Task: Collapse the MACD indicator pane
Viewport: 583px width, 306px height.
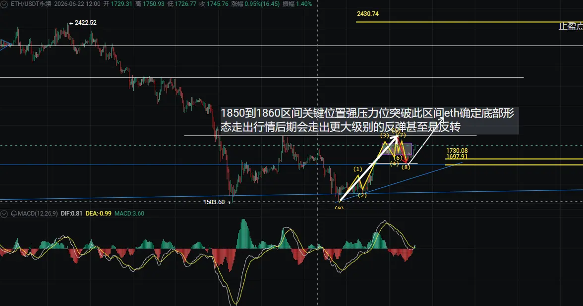Action: pos(4,214)
